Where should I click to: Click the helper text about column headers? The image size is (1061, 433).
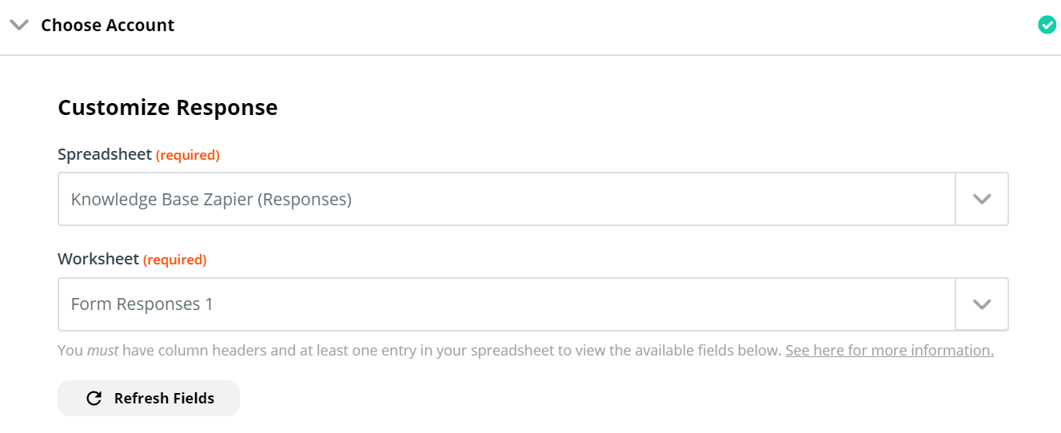click(420, 350)
